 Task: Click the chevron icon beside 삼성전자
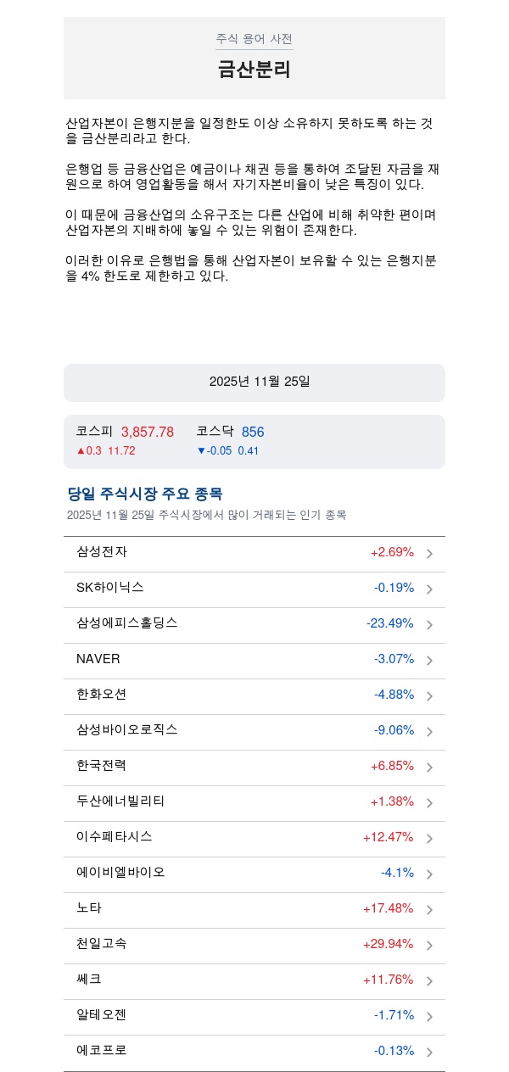click(429, 554)
